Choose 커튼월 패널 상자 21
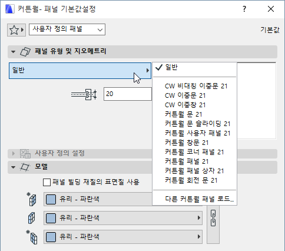This screenshot has width=285, height=251. coord(194,171)
